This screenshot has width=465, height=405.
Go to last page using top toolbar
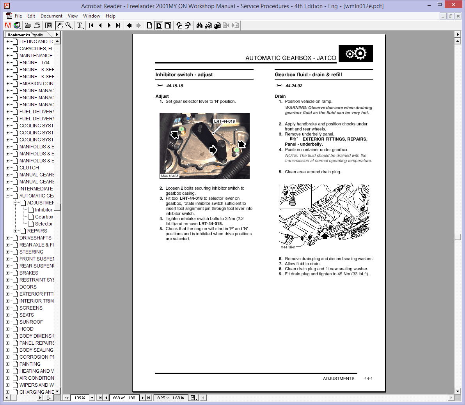[118, 25]
